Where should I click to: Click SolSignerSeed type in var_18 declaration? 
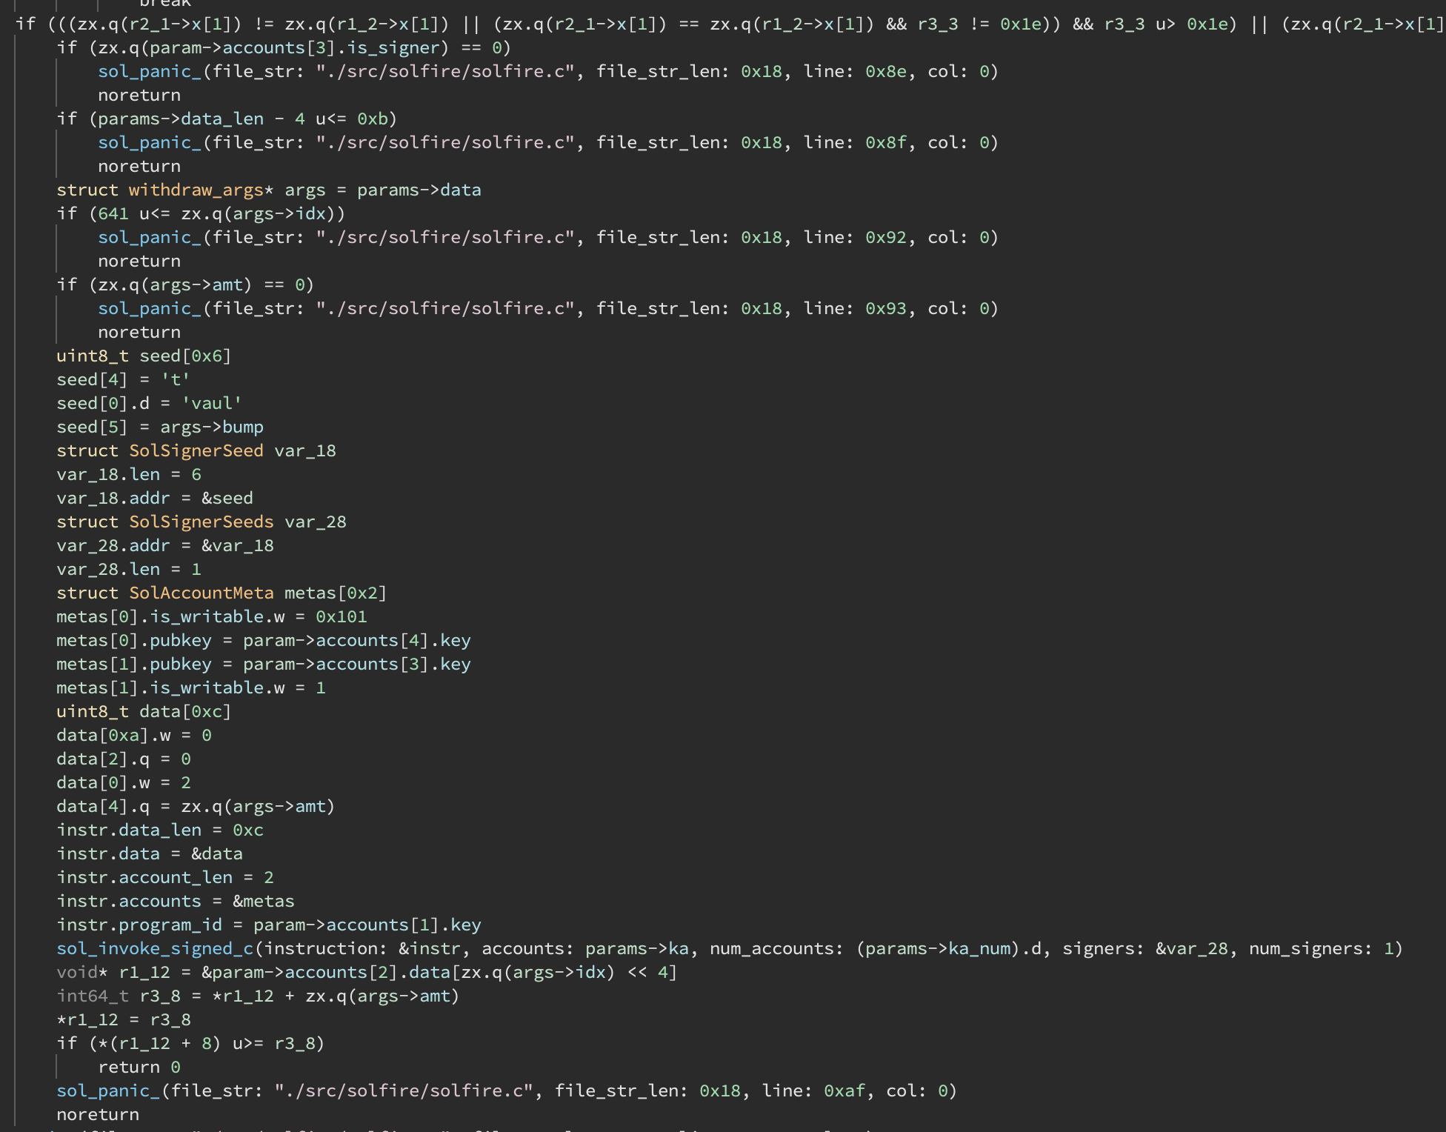[x=196, y=450]
